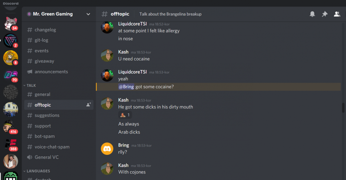Toggle the emoji reaction with count 1
This screenshot has height=180, width=346.
coord(125,115)
